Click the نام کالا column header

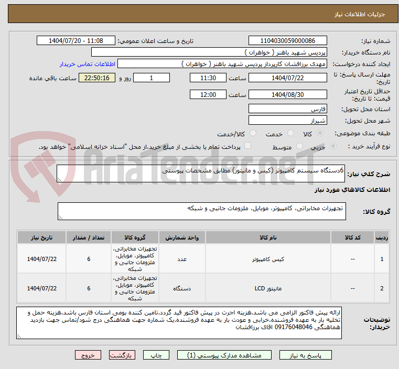[268, 237]
